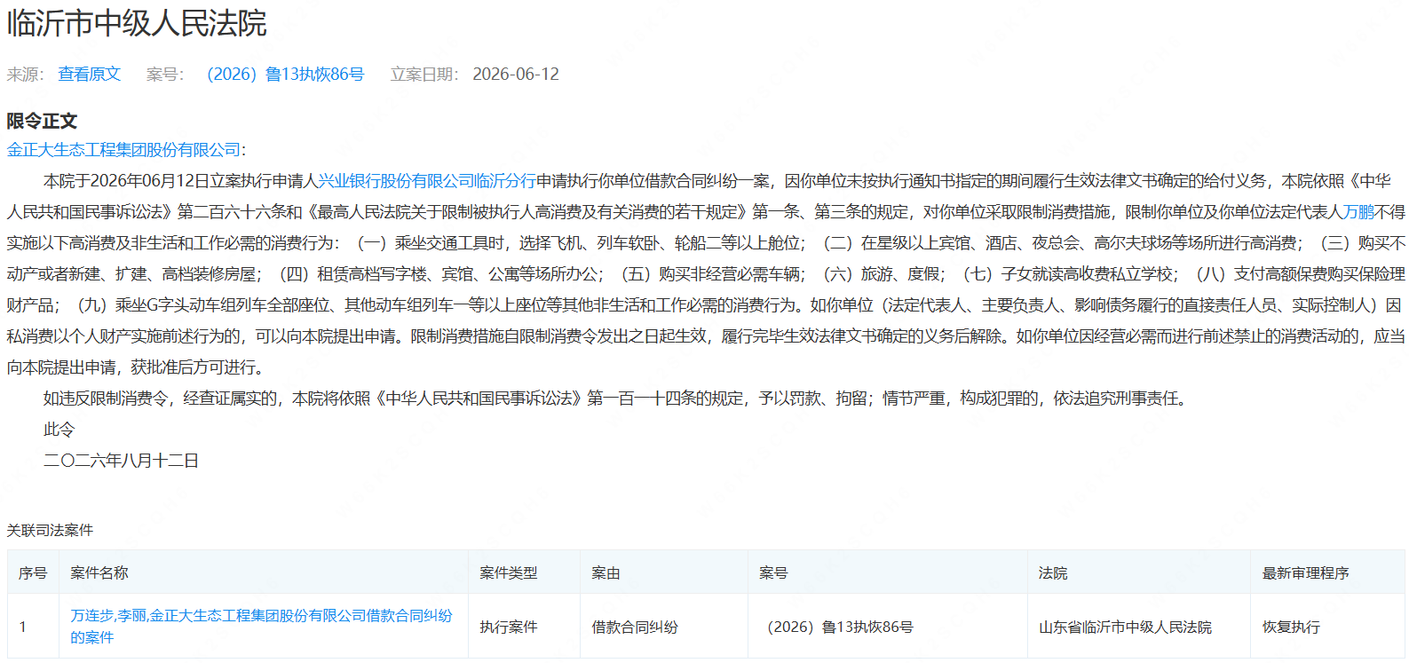The width and height of the screenshot is (1409, 663).
Task: Select the 关联司法案件 section heading
Action: tap(50, 531)
